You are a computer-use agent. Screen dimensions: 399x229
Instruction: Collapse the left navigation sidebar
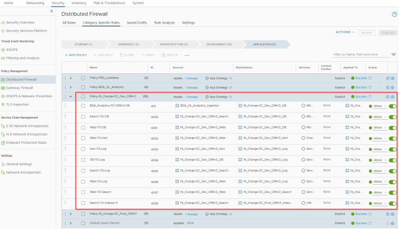51,11
